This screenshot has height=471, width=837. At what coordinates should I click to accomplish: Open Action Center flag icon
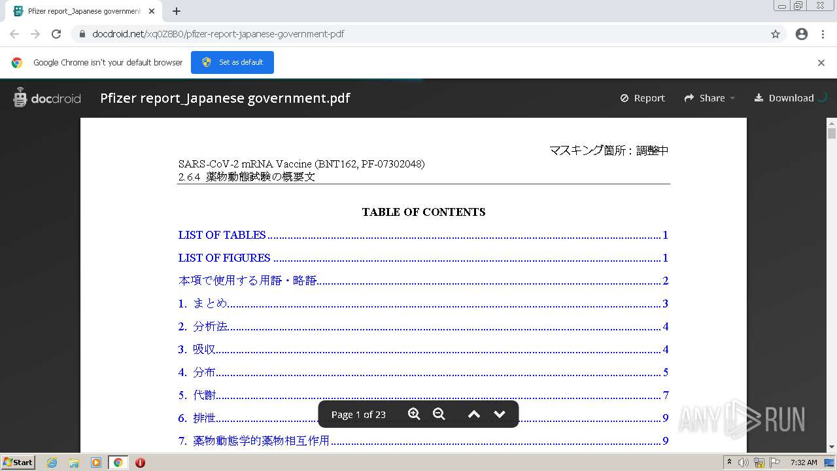(775, 462)
